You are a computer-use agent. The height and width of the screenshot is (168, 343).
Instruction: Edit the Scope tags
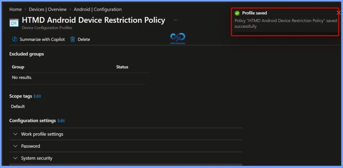pos(37,96)
